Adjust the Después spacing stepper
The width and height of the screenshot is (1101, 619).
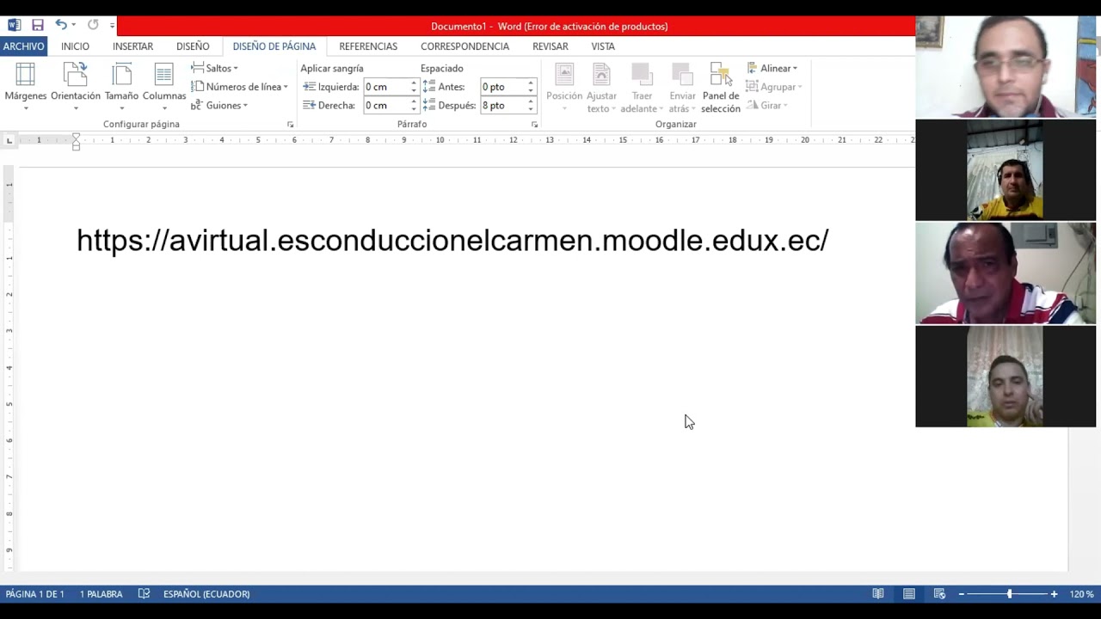pos(531,105)
